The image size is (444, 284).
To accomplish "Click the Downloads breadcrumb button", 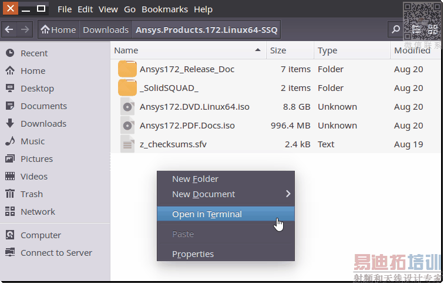I will click(106, 29).
